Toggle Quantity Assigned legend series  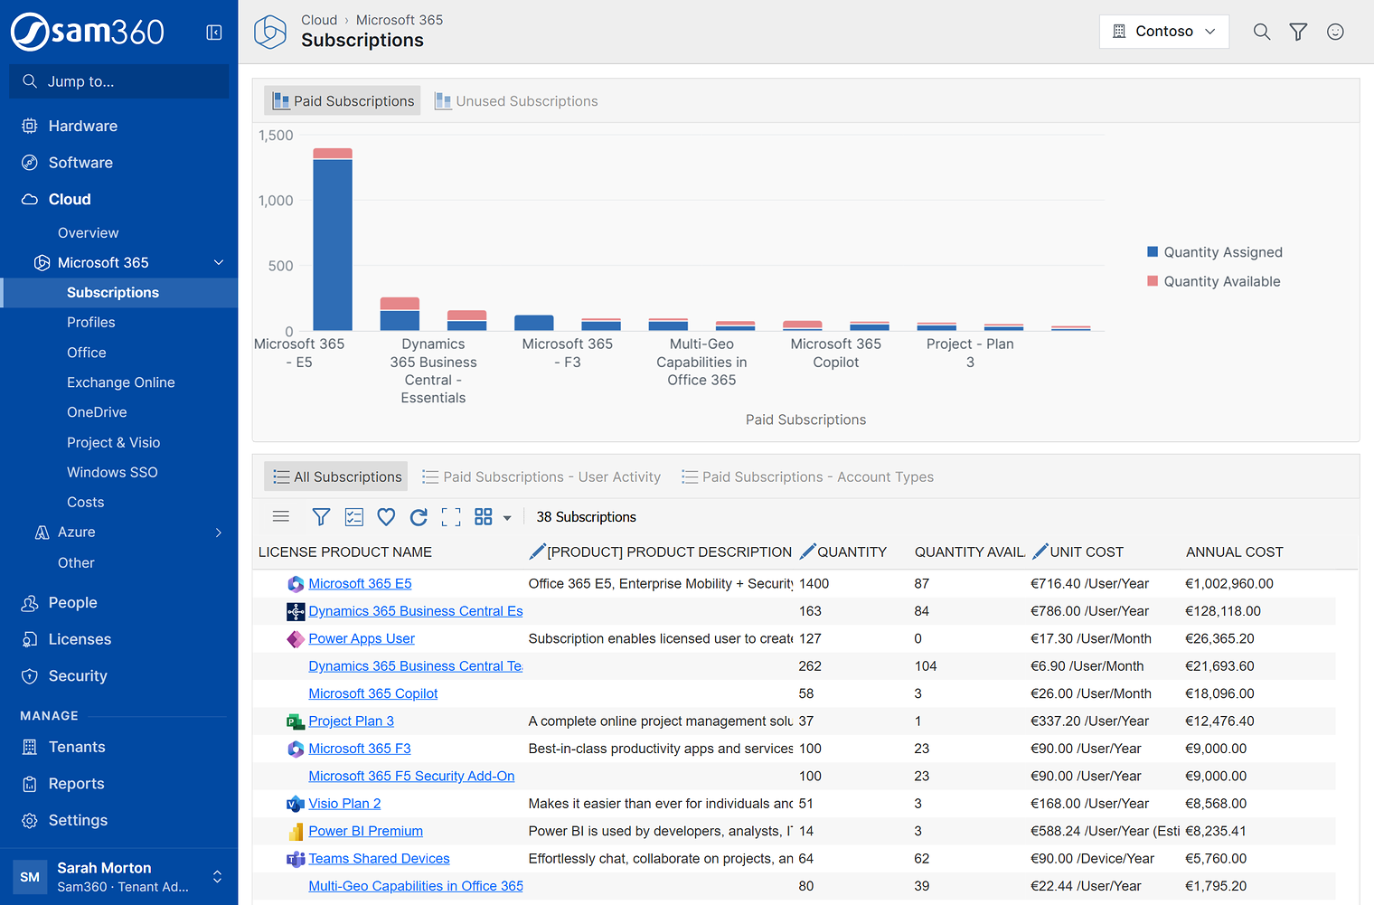[1214, 252]
